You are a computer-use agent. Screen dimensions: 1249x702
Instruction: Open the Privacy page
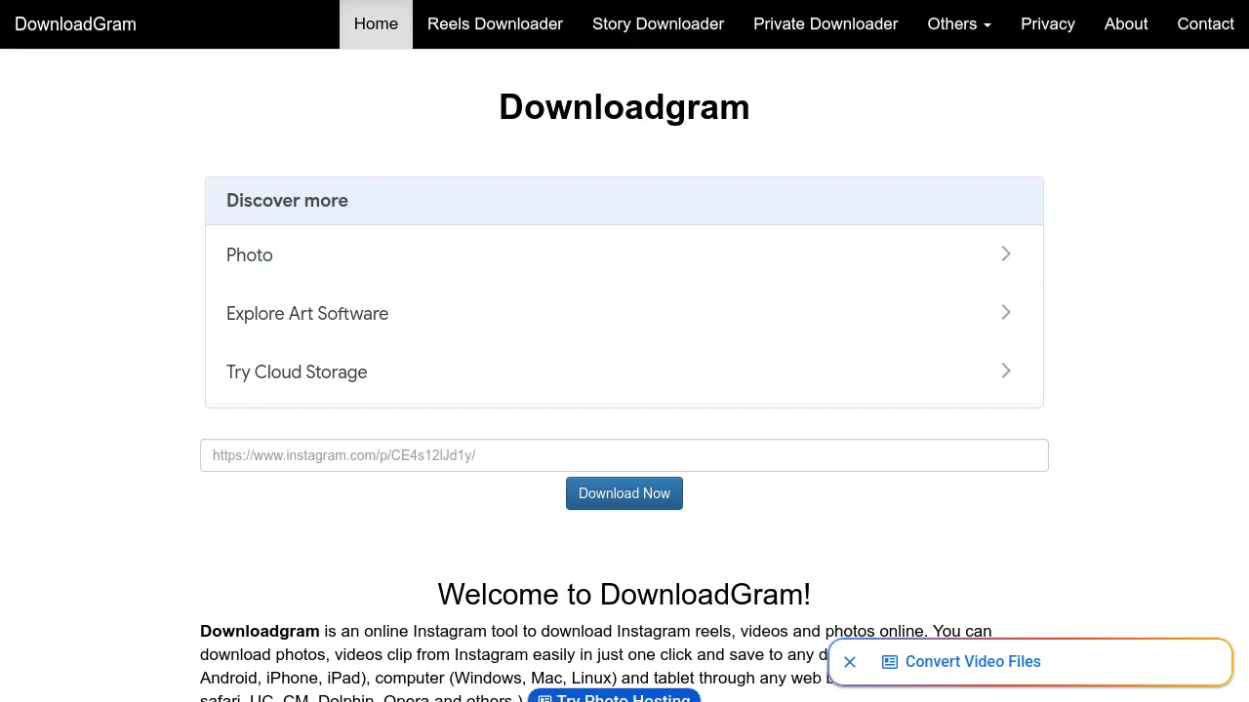tap(1048, 24)
